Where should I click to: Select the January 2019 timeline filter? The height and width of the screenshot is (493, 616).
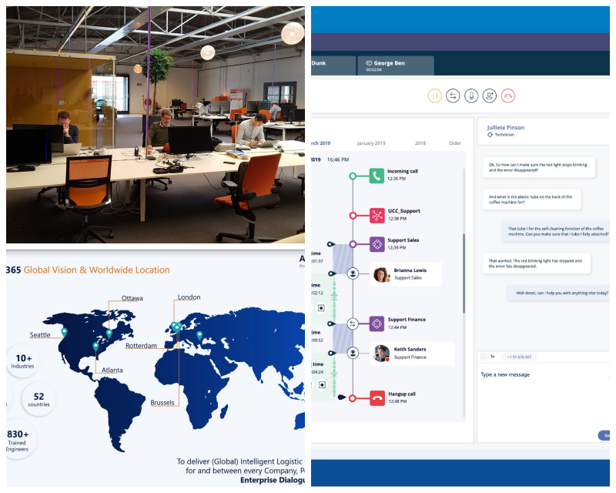371,143
